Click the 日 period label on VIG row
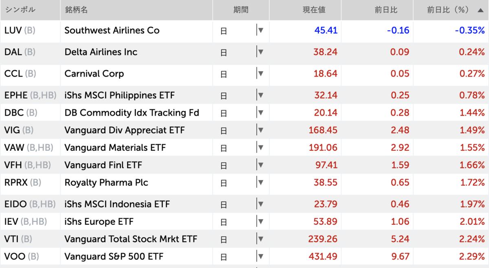Viewport: 489px width, 268px height. click(x=223, y=130)
